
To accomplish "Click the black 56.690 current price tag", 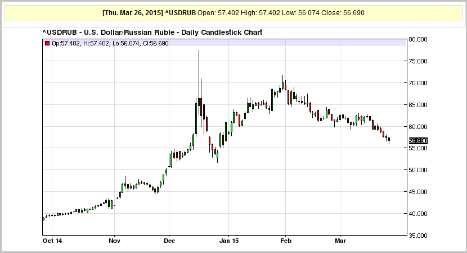I will click(417, 141).
